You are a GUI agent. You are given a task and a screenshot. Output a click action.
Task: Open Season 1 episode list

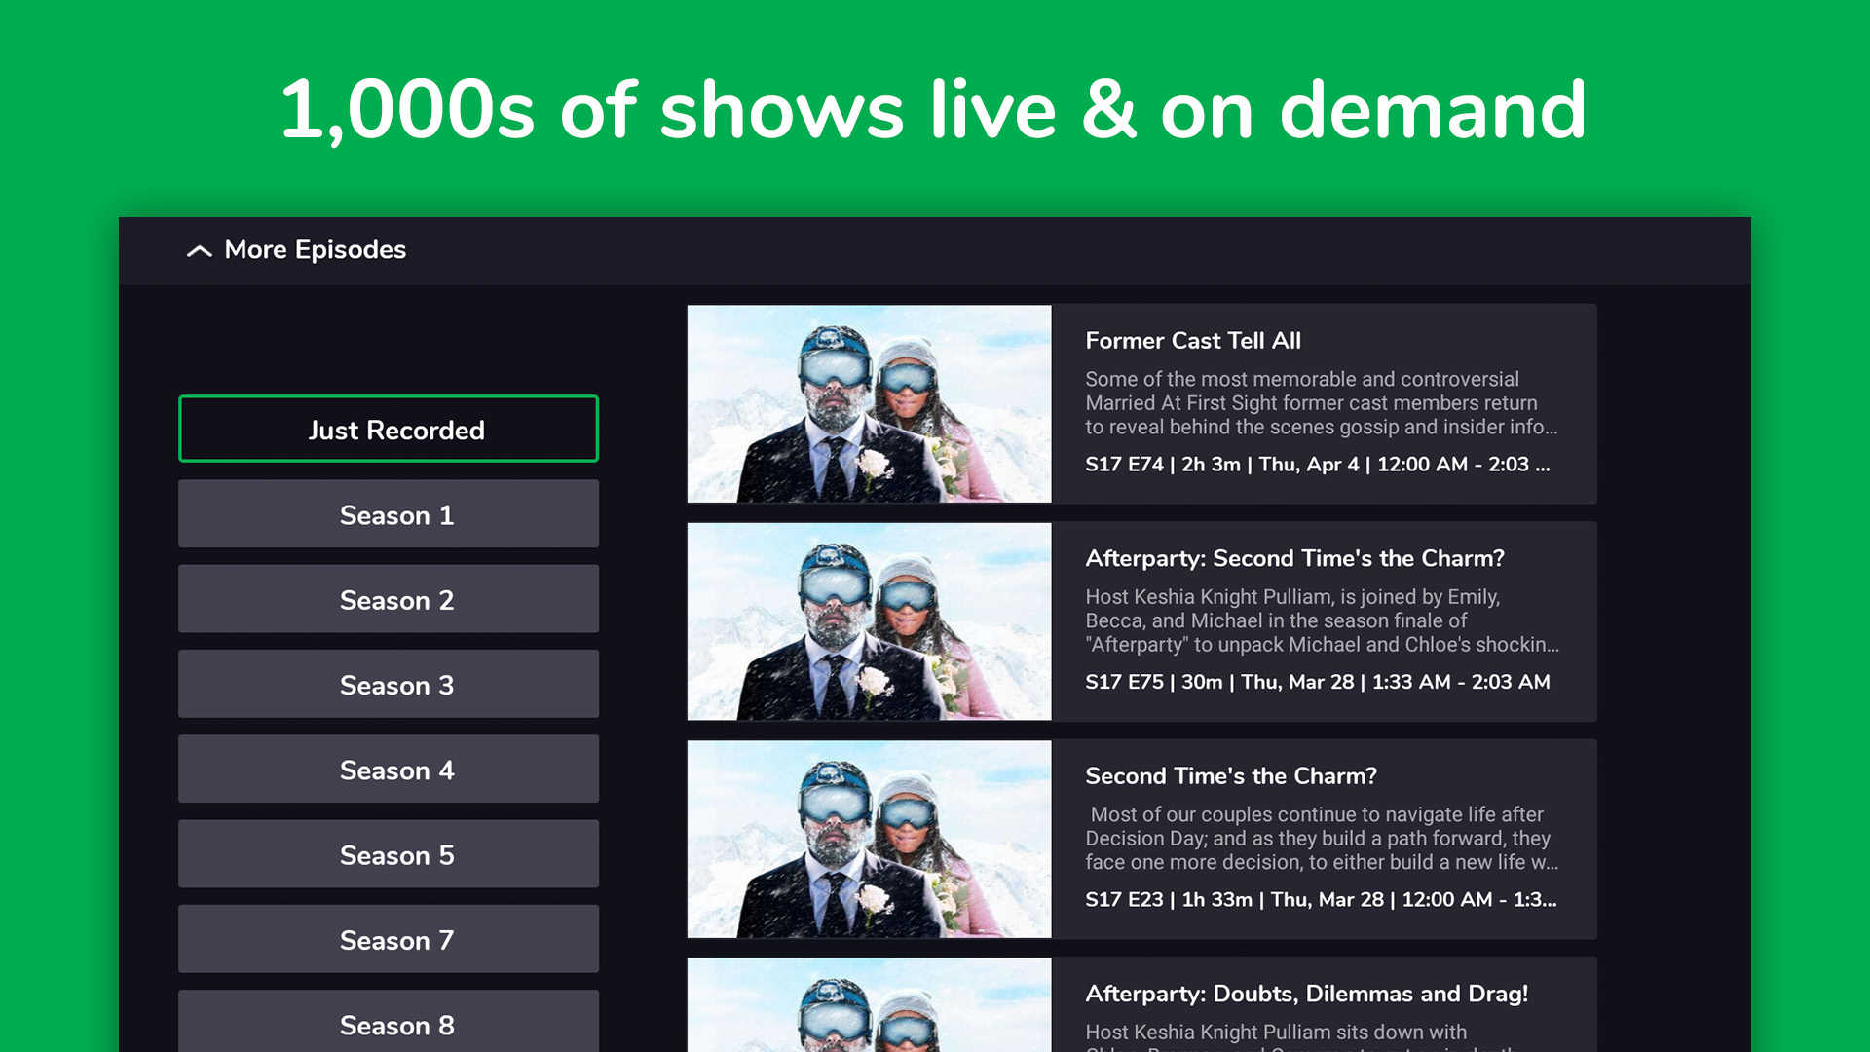(388, 514)
